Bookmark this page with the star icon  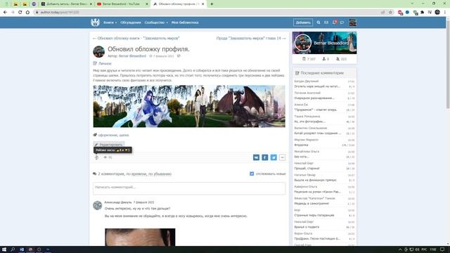point(390,13)
